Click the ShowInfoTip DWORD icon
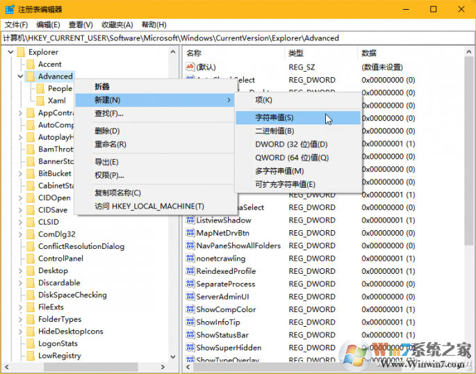The height and width of the screenshot is (374, 476). [x=190, y=322]
